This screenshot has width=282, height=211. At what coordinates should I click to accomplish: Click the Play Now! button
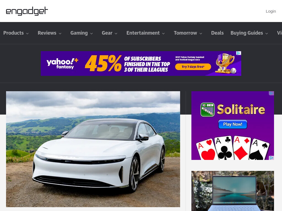click(232, 124)
